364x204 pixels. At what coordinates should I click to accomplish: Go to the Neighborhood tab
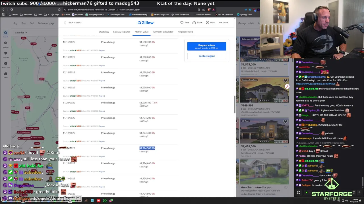point(185,32)
